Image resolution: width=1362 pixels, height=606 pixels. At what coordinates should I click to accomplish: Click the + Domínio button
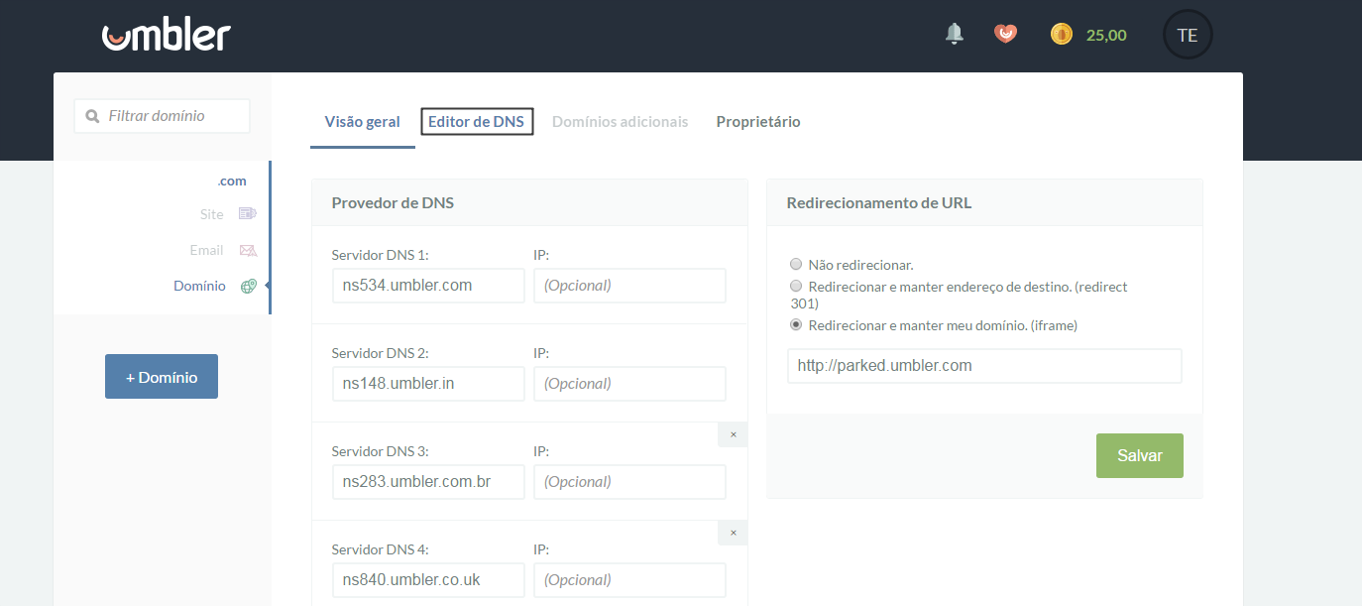(162, 377)
